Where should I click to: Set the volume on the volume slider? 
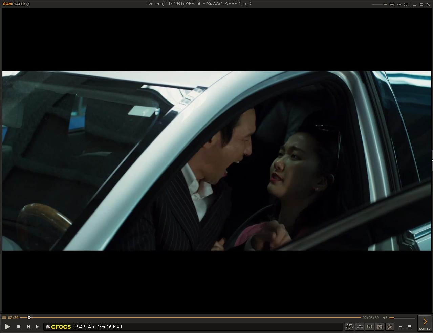(x=402, y=318)
